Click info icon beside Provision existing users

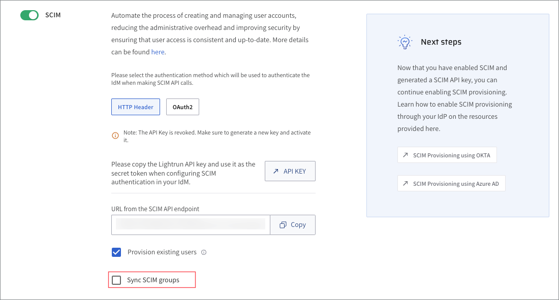(204, 252)
